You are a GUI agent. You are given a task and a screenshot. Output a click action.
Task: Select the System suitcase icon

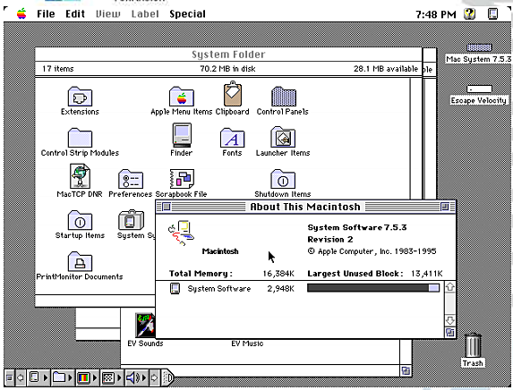tap(131, 220)
